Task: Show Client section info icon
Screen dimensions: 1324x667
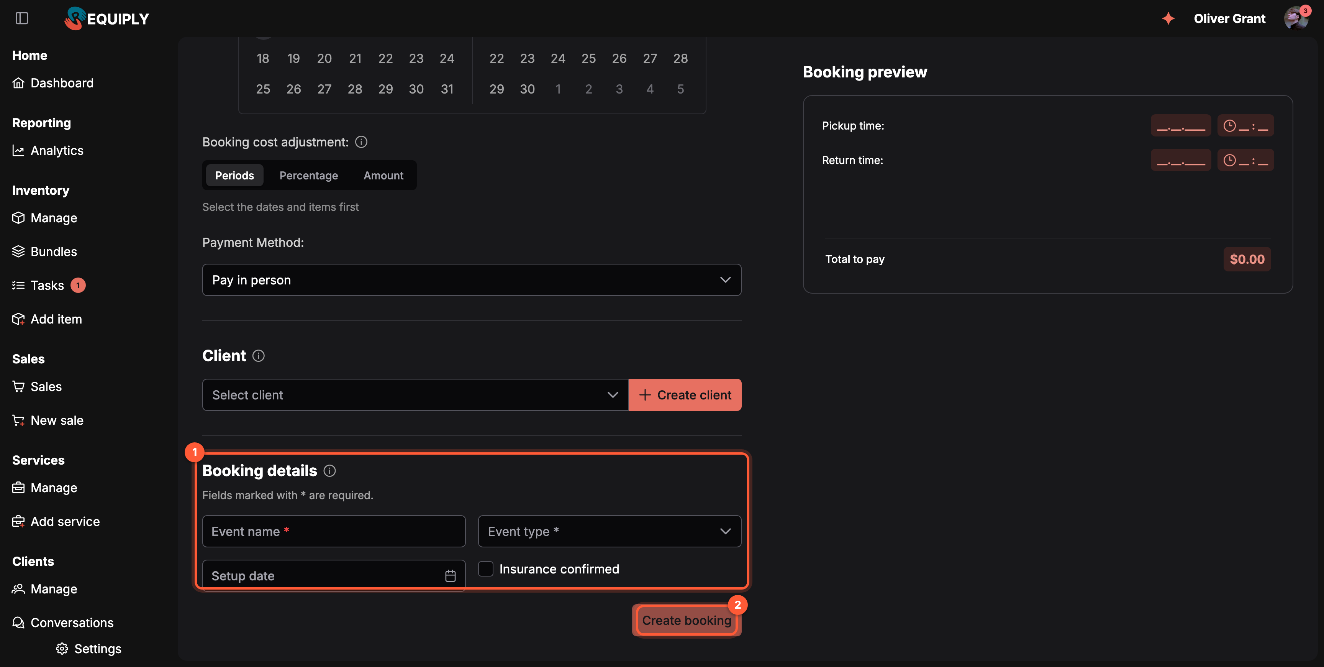Action: [x=259, y=355]
